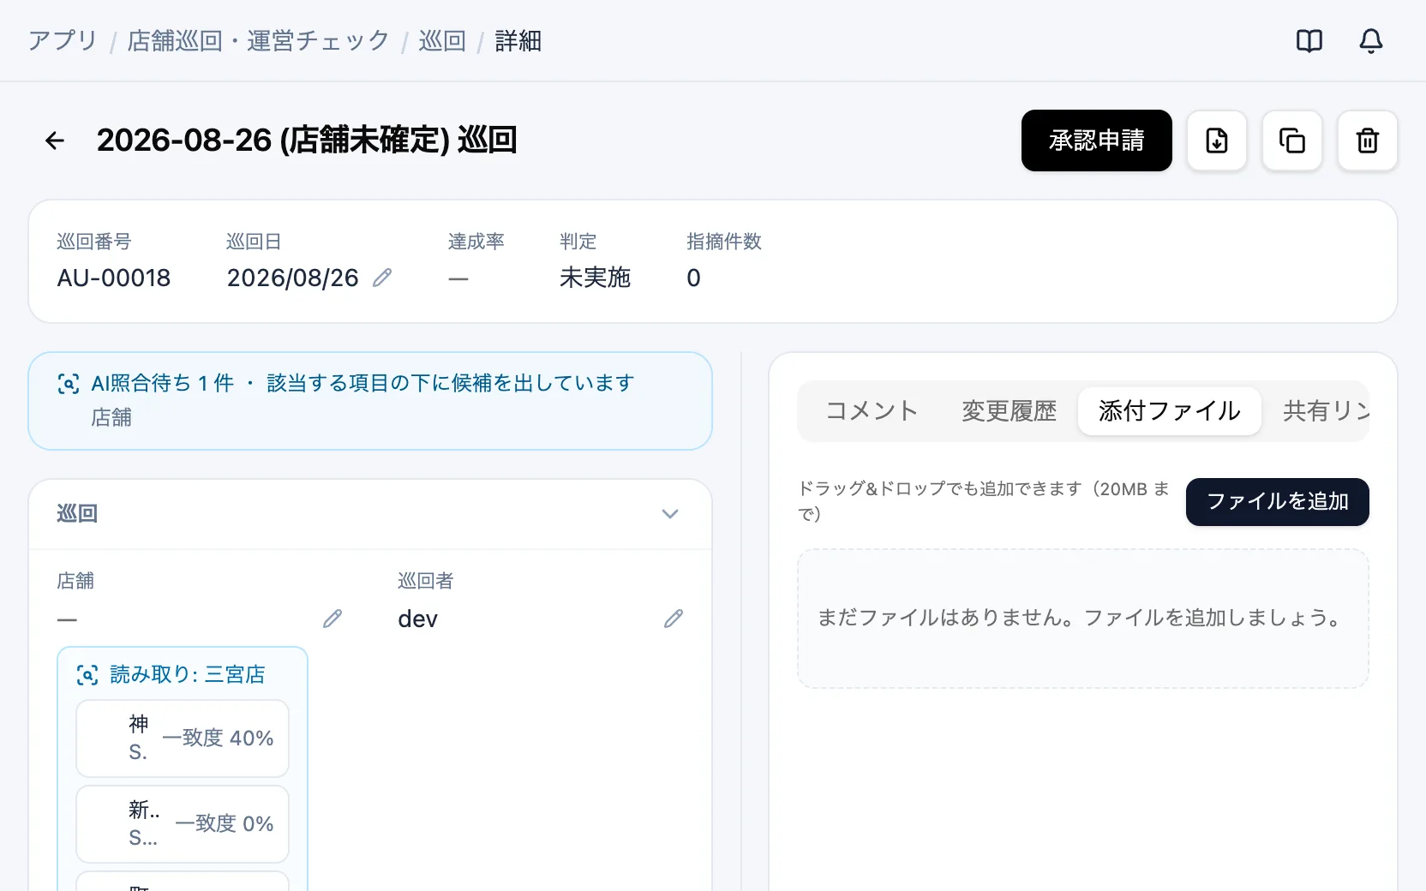Go to アプリ breadcrumb link
Image resolution: width=1426 pixels, height=891 pixels.
point(63,41)
